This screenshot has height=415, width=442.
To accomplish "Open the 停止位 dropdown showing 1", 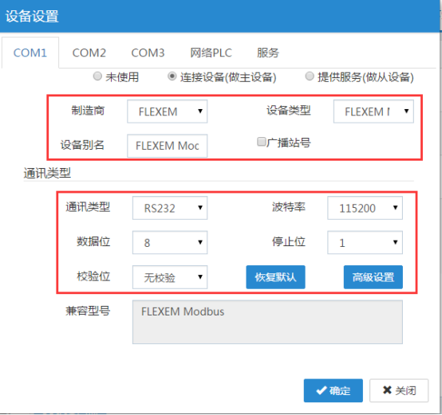I will point(365,242).
